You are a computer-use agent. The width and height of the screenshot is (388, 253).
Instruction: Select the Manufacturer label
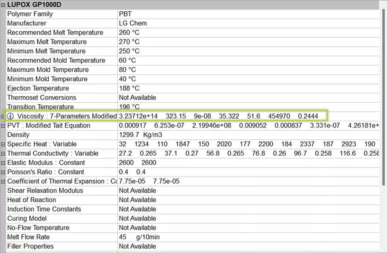[27, 23]
